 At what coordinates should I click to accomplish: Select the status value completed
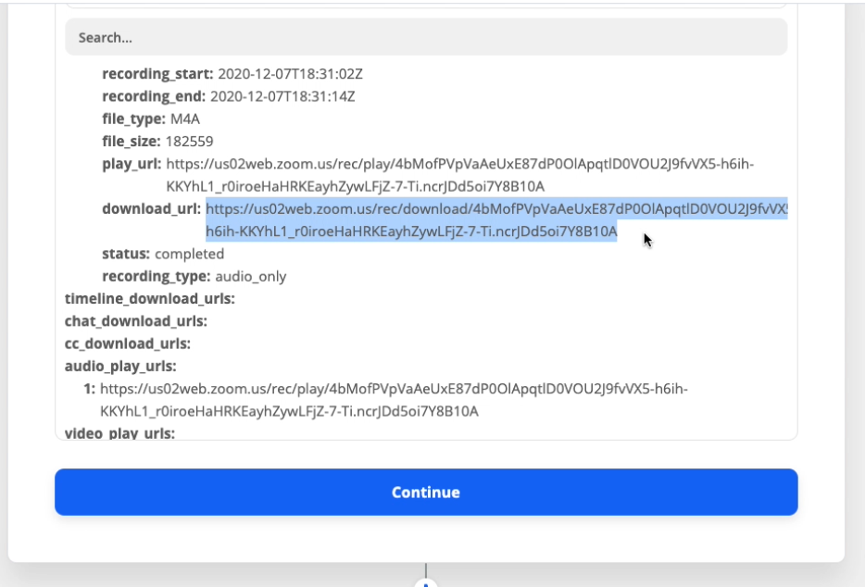[189, 254]
